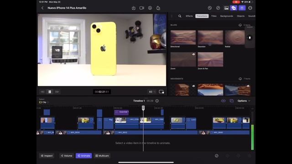Screen dimensions: 292x164
Task: Select the Directional blur transition thumbnail
Action: click(183, 37)
